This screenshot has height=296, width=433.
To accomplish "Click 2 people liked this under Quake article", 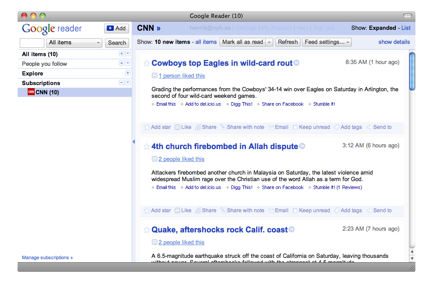I will (181, 242).
